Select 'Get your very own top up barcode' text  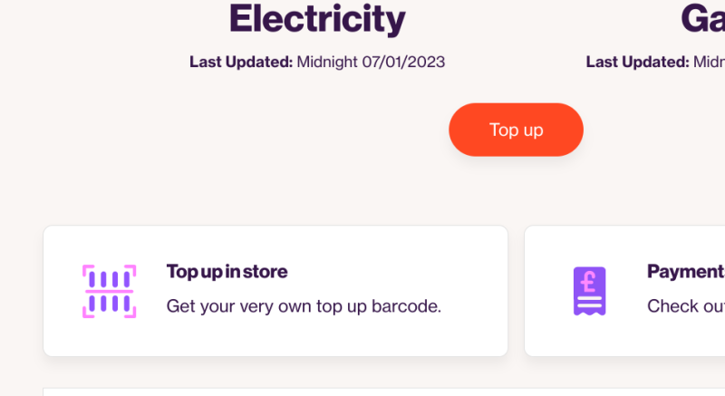coord(304,306)
